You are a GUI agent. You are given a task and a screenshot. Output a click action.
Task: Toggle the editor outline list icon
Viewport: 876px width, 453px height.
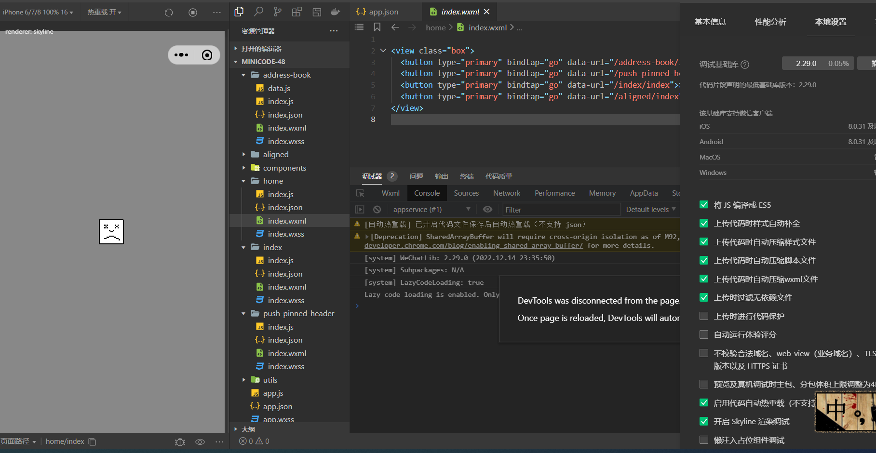[x=359, y=27]
